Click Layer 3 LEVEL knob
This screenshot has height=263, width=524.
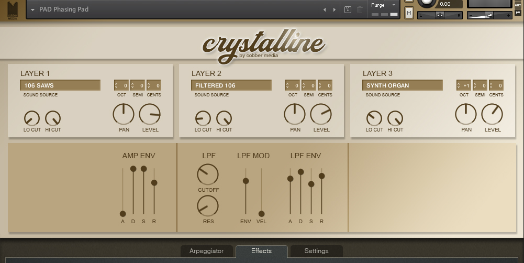click(492, 114)
